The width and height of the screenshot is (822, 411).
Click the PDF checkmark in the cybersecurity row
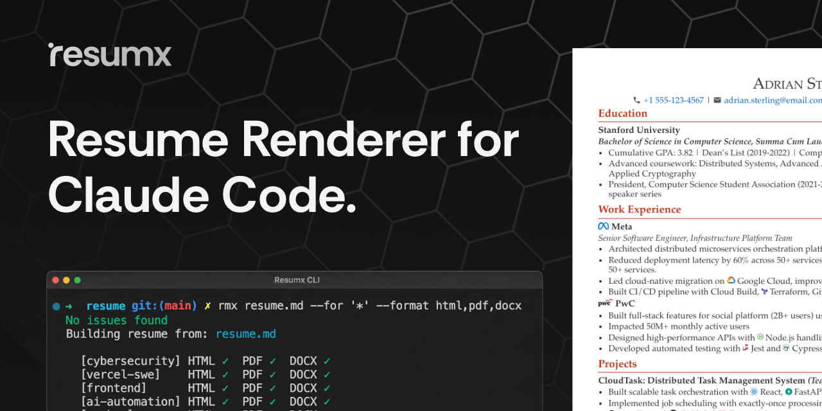tap(273, 361)
